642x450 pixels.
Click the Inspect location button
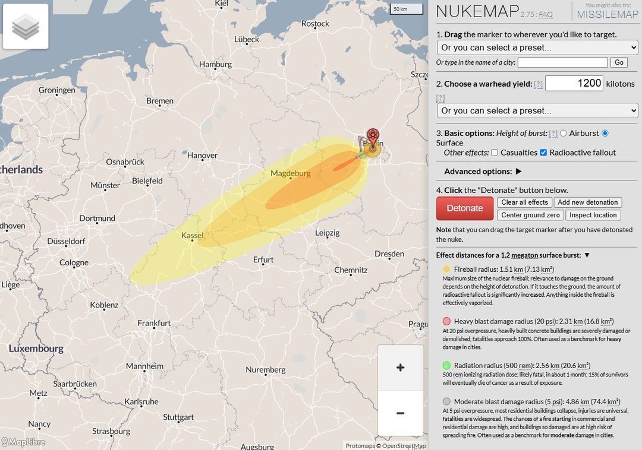593,215
